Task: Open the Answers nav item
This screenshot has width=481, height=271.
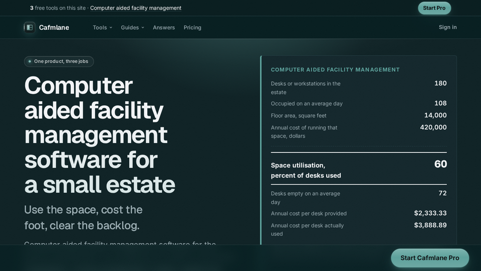Action: pos(164,27)
